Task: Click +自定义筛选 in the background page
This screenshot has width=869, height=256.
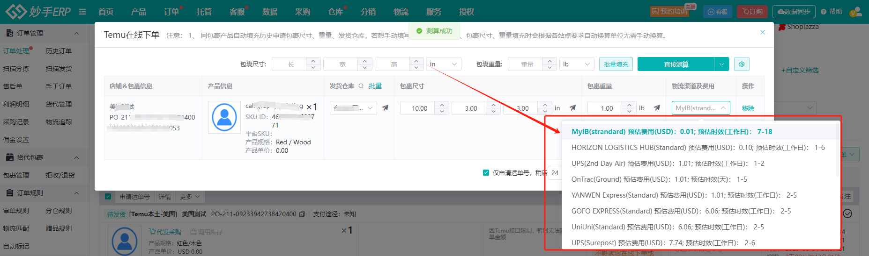Action: point(800,70)
